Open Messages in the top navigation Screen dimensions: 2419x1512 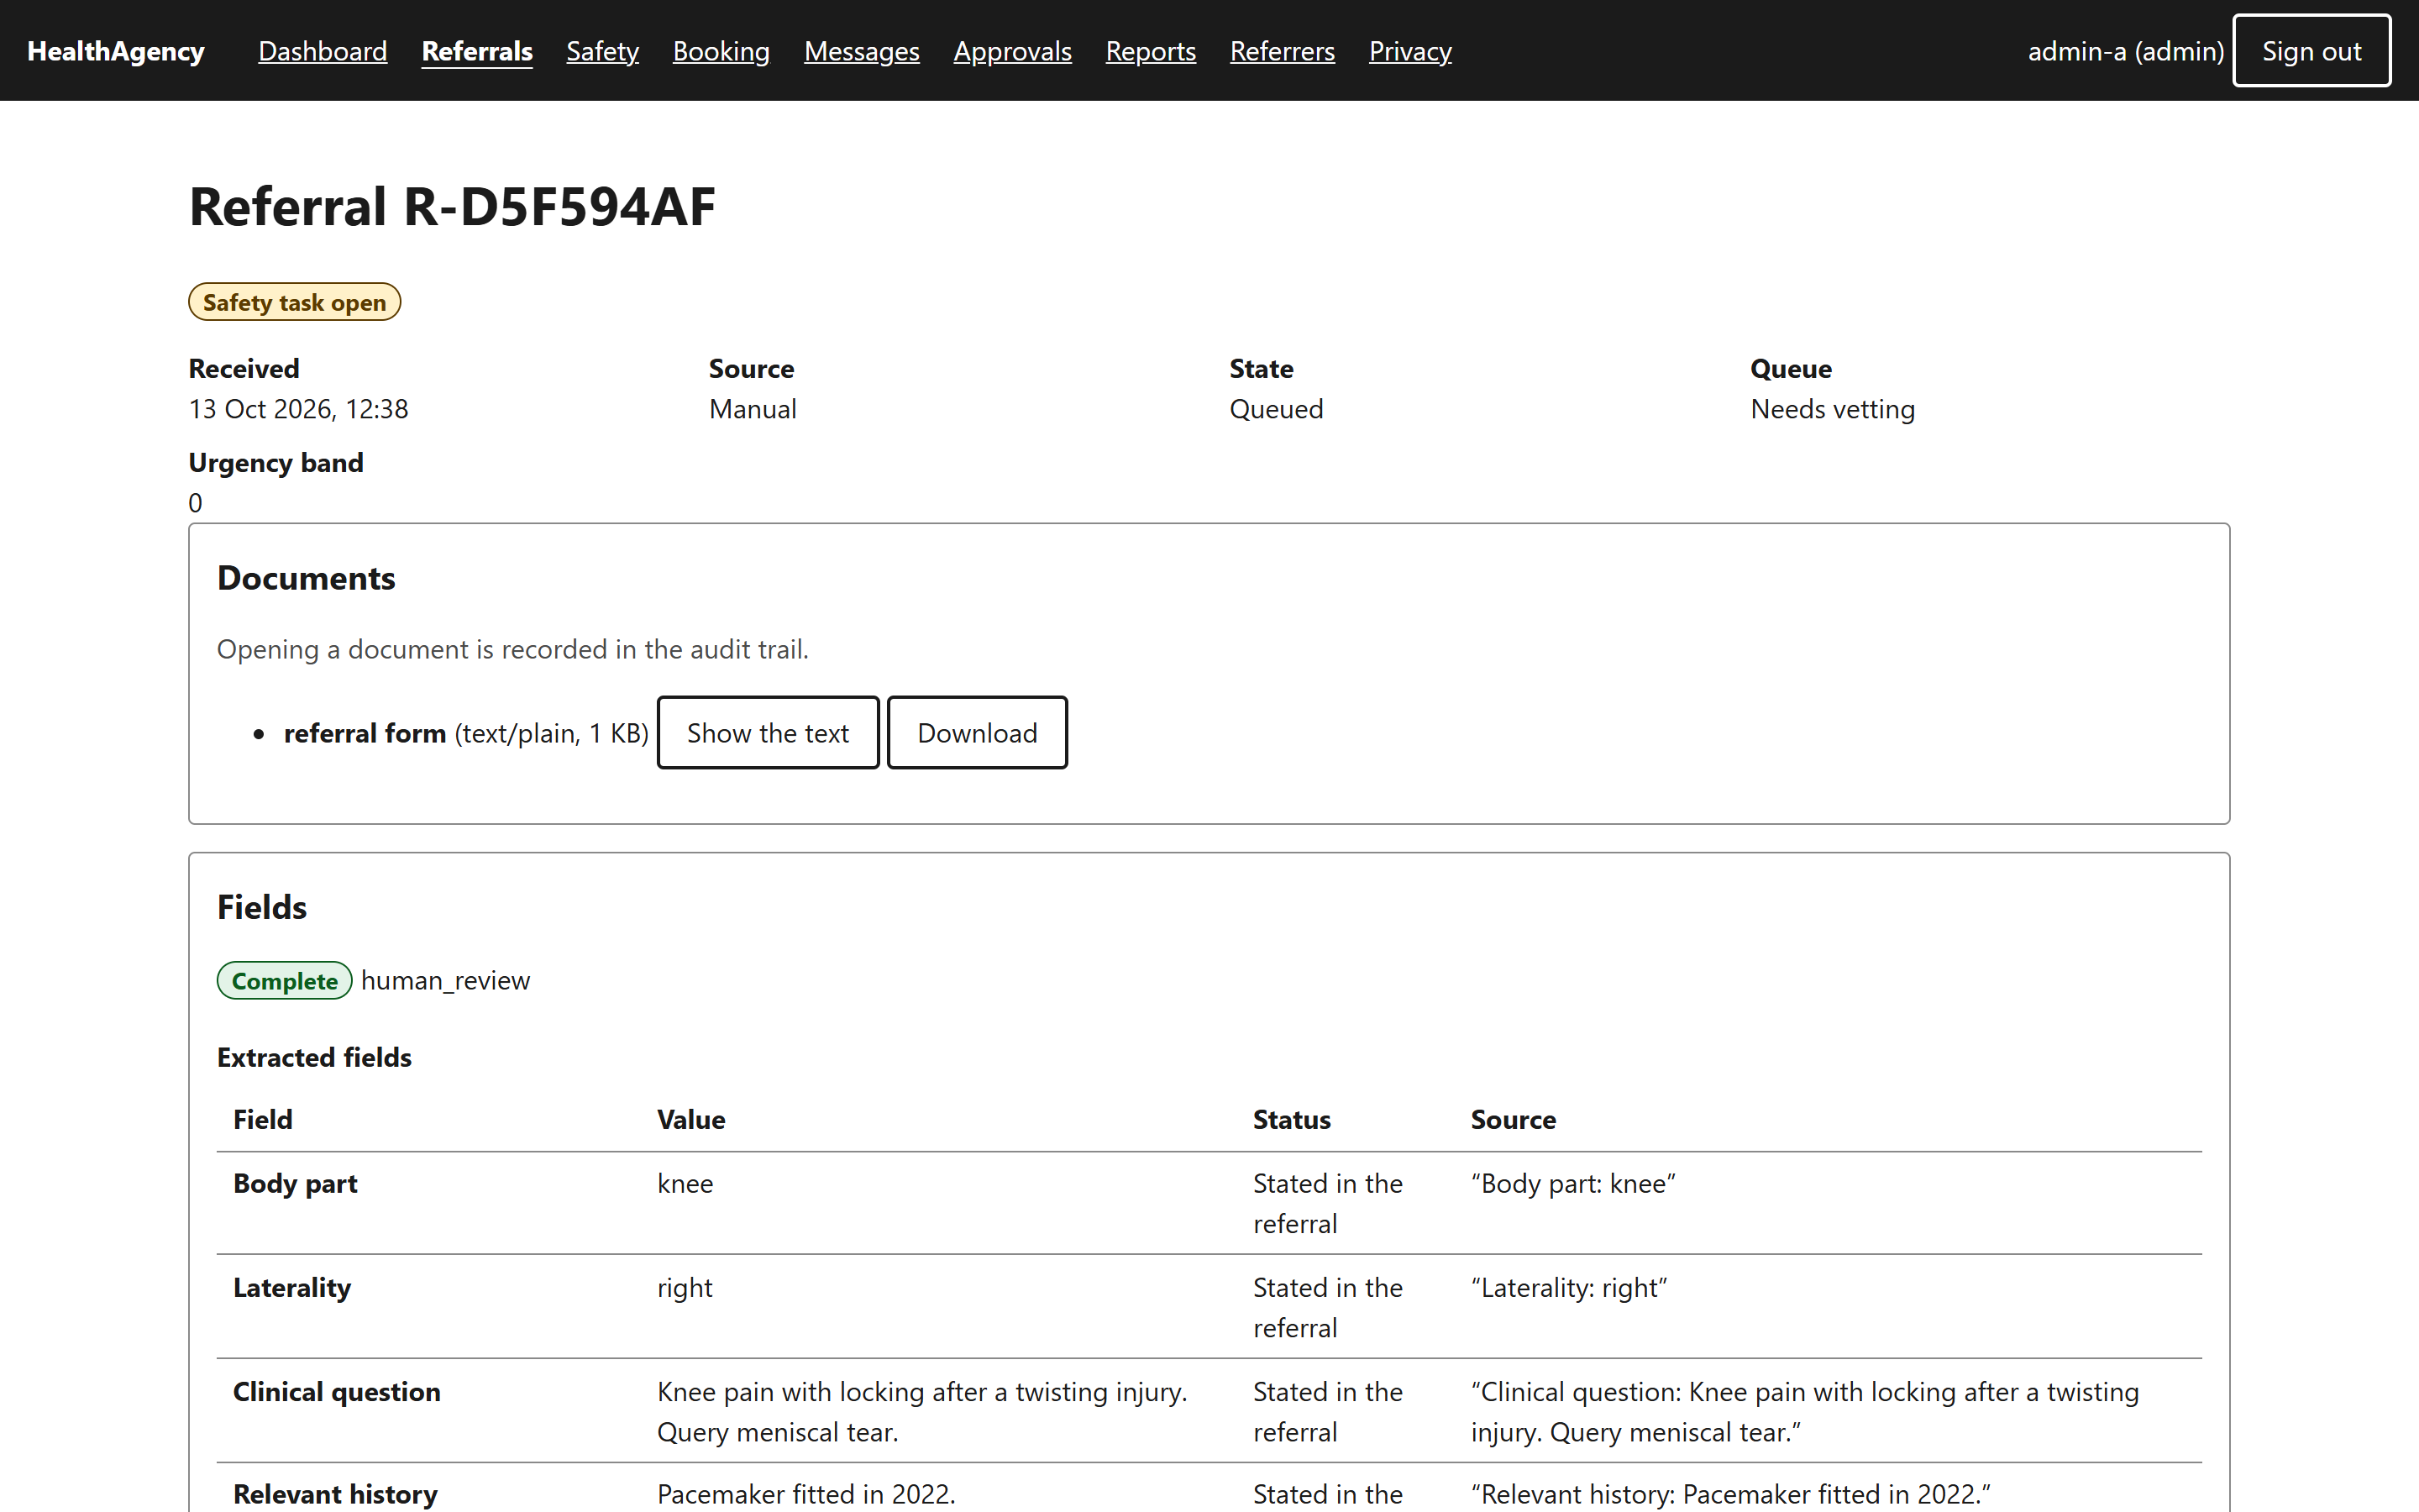(861, 51)
